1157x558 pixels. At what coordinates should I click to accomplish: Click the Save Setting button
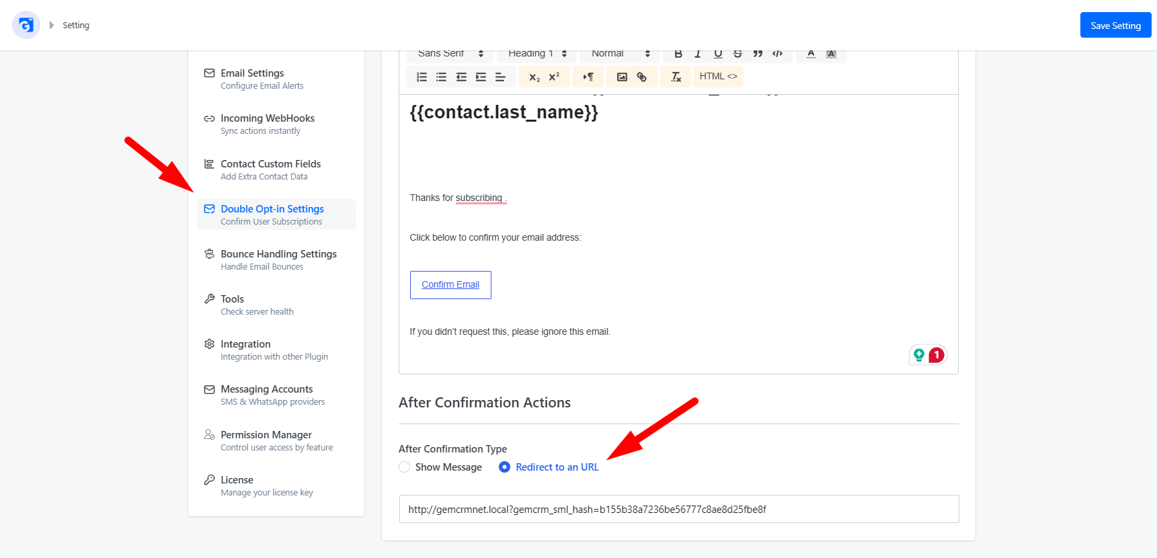[x=1115, y=26]
